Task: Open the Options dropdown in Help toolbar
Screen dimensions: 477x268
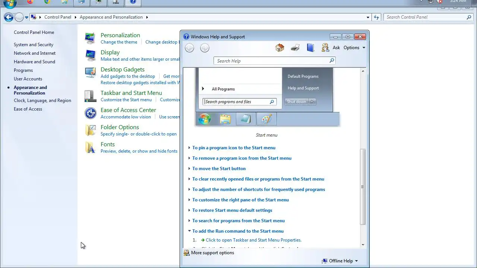Action: point(354,48)
